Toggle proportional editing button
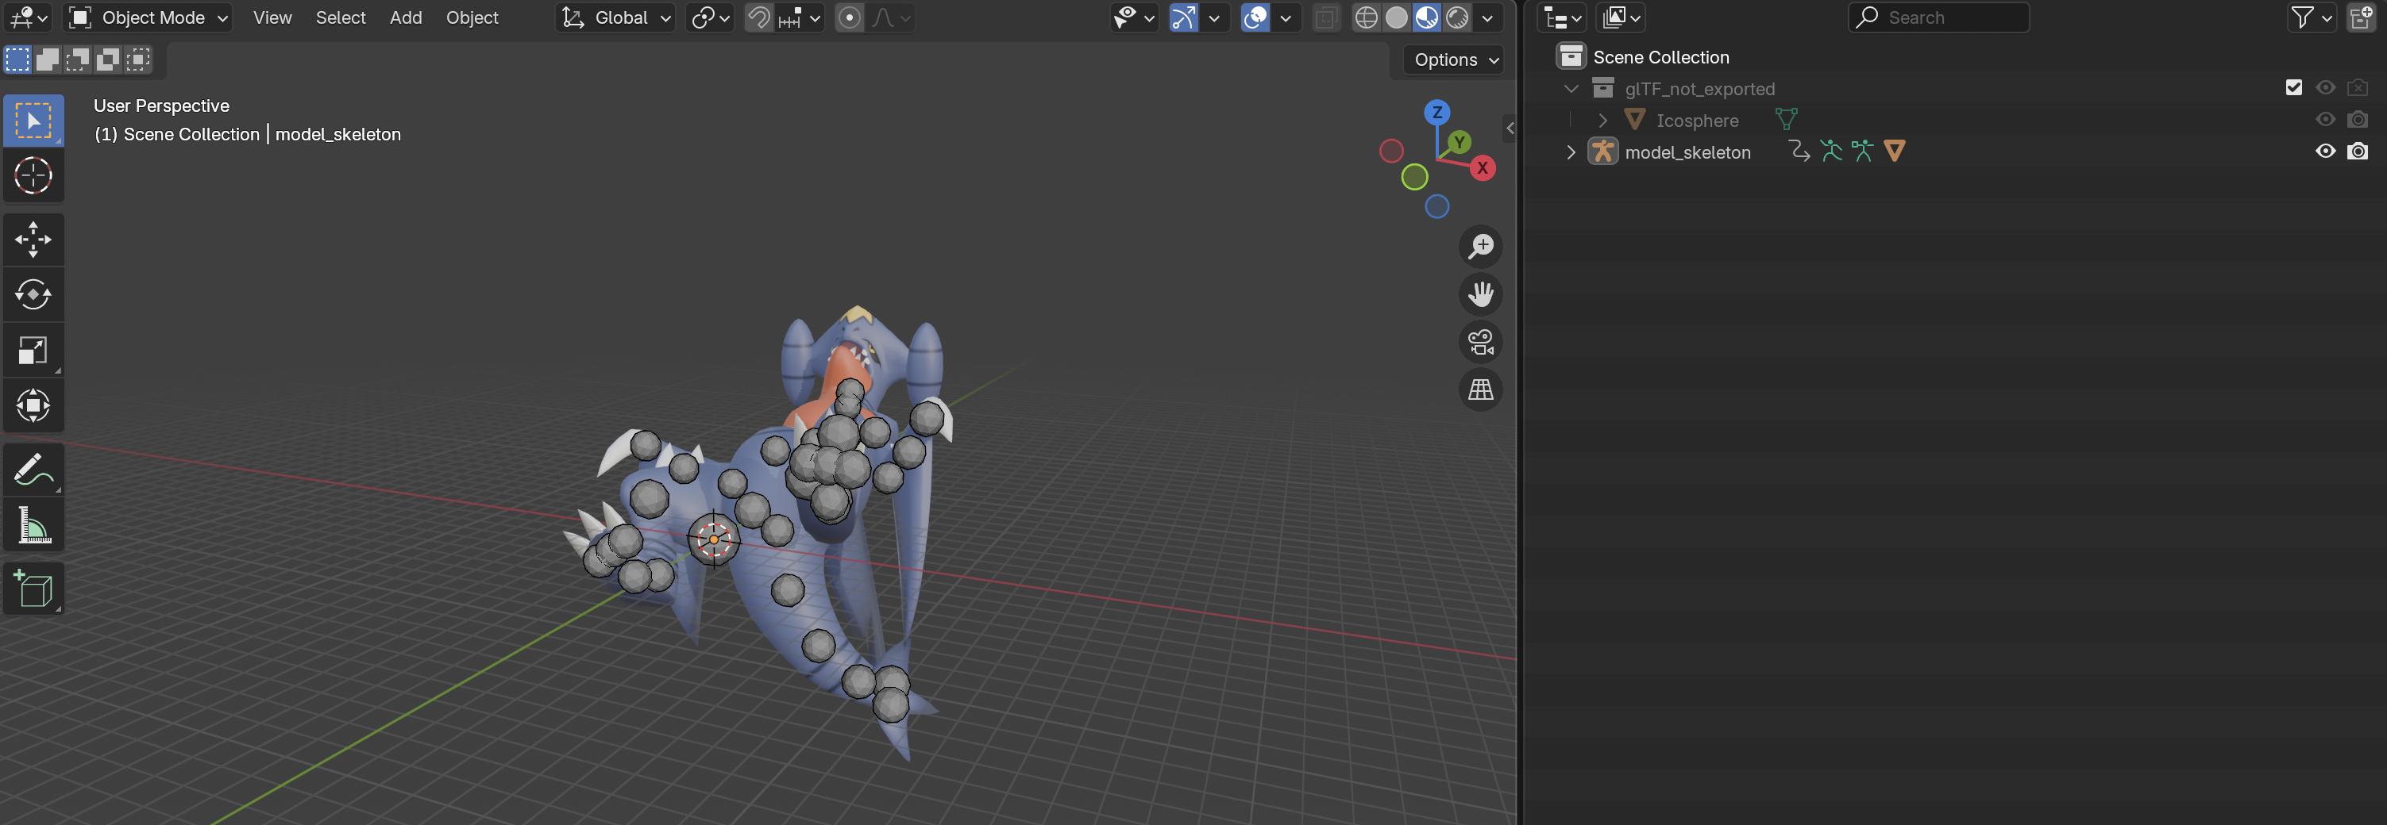This screenshot has width=2387, height=825. click(849, 17)
